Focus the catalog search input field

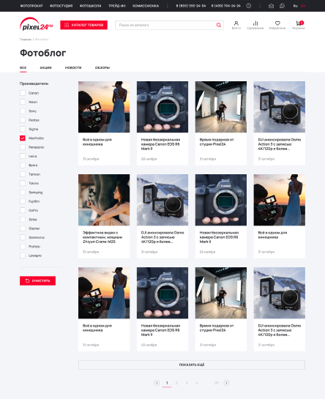[165, 25]
